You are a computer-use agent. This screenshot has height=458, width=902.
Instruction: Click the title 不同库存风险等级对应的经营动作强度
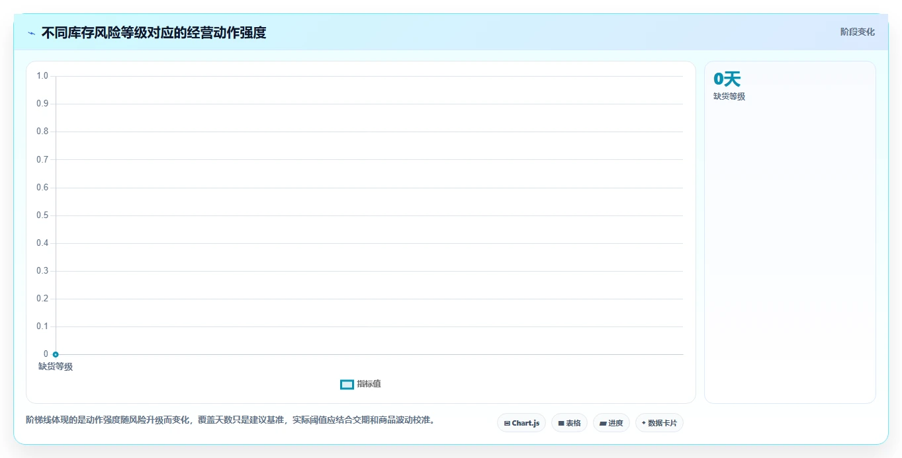point(154,32)
